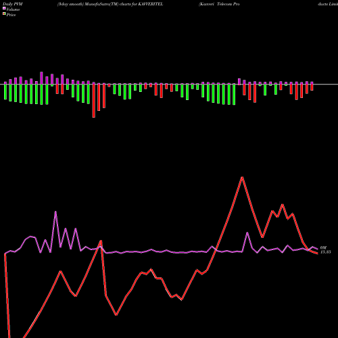Click the purple Volume legend swatch

tap(4, 9)
